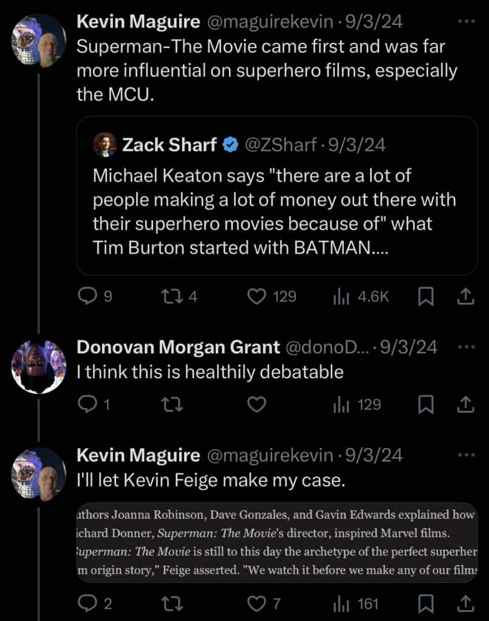Viewport: 489px width, 621px height.
Task: Open more options on Donovan's reply
Action: (465, 347)
